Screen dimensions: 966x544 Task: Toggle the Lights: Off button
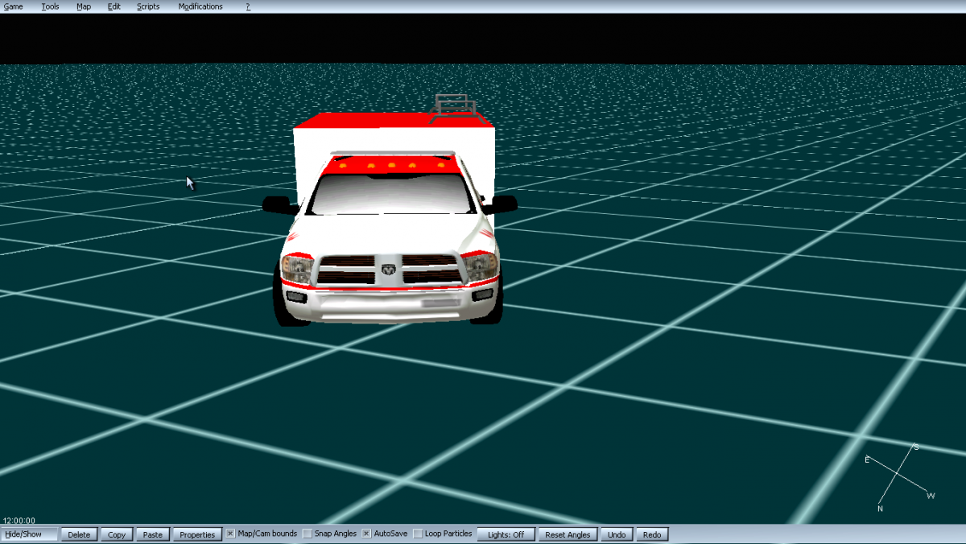(506, 534)
